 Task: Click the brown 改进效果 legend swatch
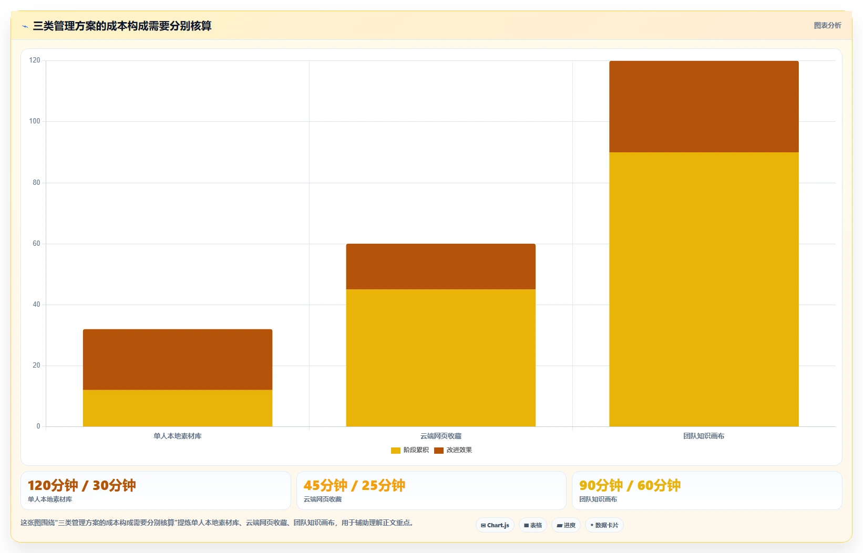pyautogui.click(x=439, y=451)
